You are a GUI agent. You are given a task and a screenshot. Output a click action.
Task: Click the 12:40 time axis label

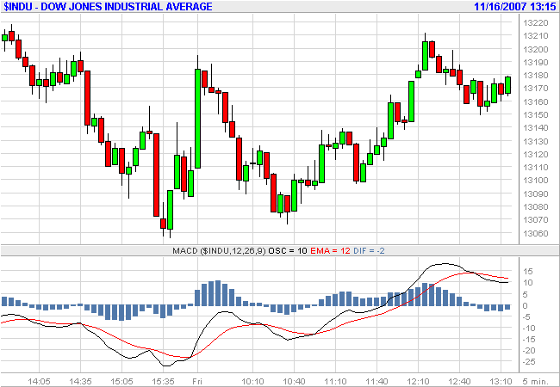(x=459, y=381)
